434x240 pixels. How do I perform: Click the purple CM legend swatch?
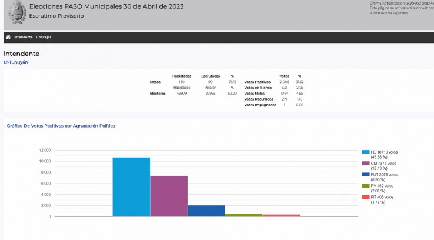(x=366, y=163)
